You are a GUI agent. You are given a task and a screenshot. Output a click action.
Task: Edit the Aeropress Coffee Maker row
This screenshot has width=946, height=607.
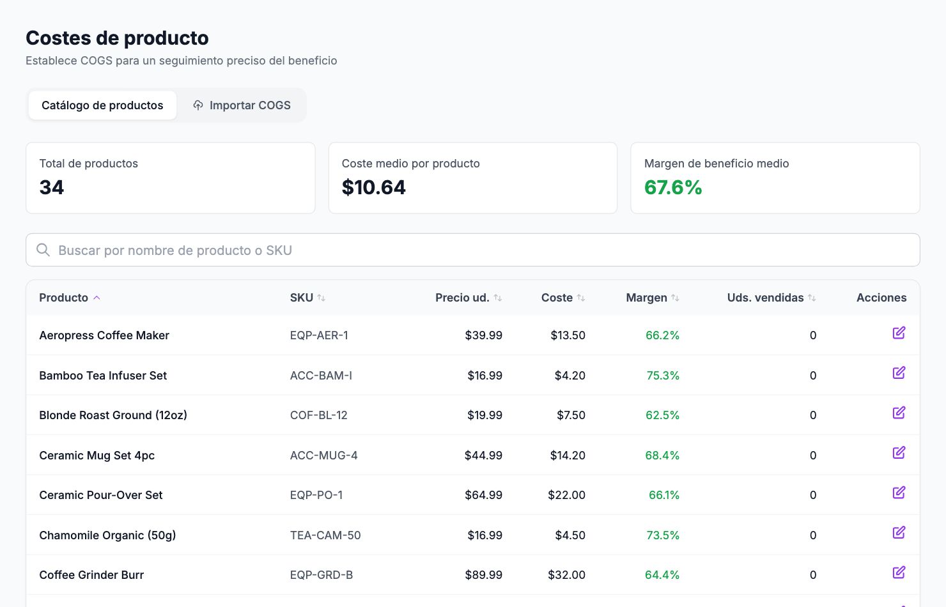pyautogui.click(x=899, y=333)
